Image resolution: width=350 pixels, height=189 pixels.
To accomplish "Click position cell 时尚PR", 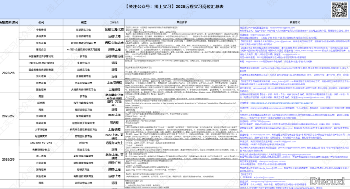I will (84, 143).
